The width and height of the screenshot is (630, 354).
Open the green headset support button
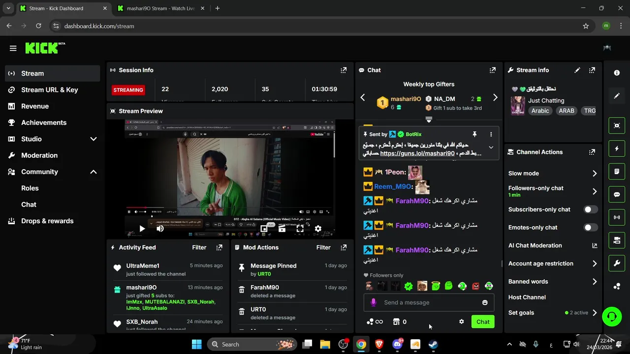(x=612, y=316)
